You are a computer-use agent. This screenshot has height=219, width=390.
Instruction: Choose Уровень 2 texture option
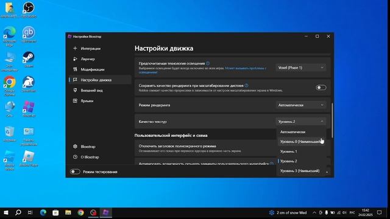(x=301, y=161)
